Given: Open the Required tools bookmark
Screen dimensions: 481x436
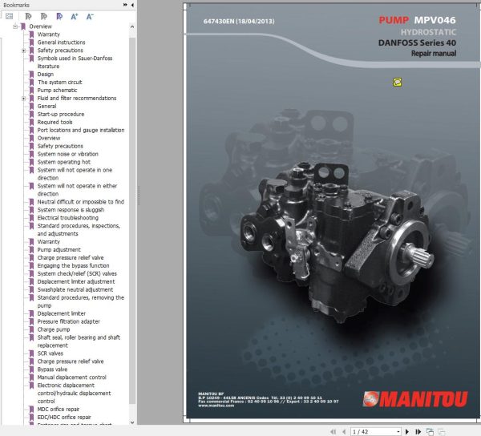Looking at the screenshot, I should click(x=55, y=122).
